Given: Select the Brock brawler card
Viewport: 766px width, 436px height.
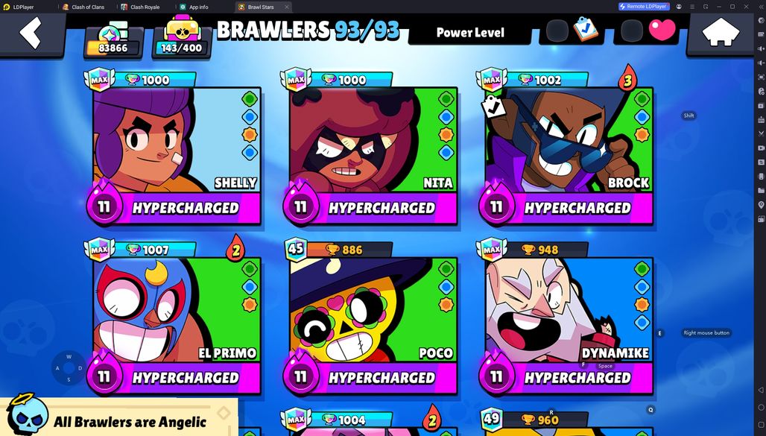Looking at the screenshot, I should tap(567, 147).
